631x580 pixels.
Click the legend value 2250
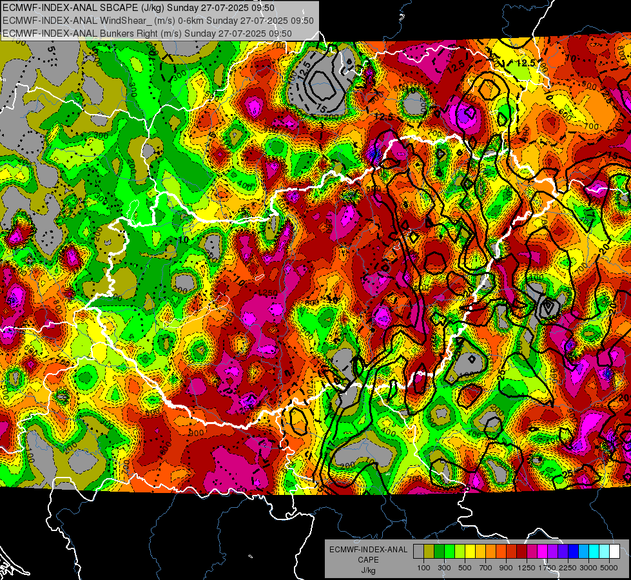pyautogui.click(x=568, y=568)
